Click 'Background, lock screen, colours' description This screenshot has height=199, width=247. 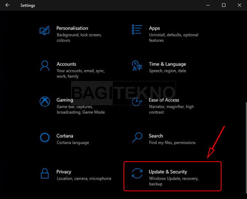[79, 38]
